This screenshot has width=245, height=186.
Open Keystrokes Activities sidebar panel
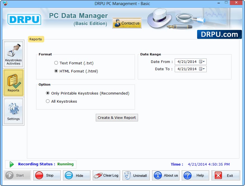click(x=13, y=54)
